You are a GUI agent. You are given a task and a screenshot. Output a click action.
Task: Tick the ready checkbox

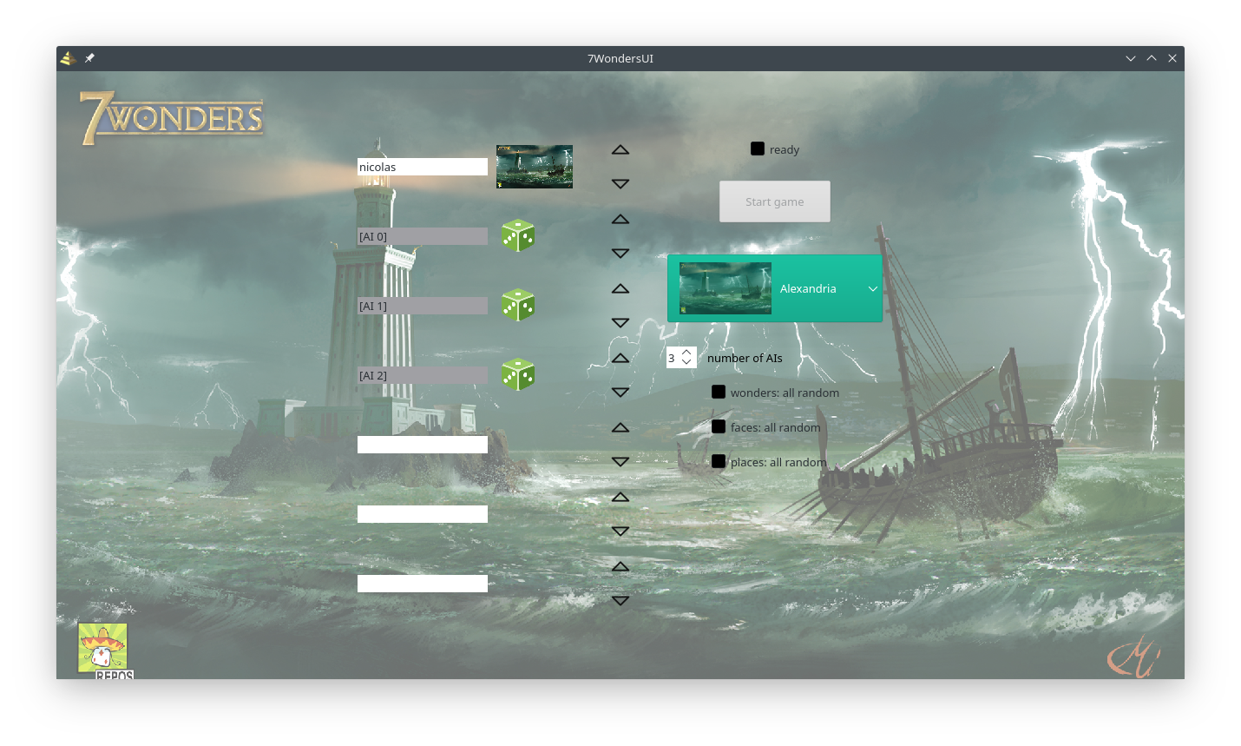[758, 149]
